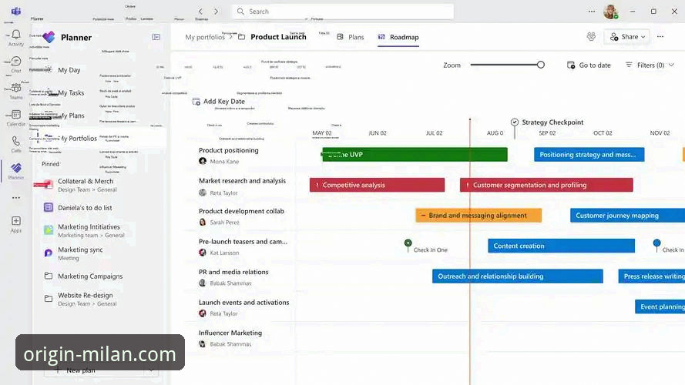Viewport: 685px width, 385px height.
Task: Collapse the Planner sidebar panel
Action: tap(156, 37)
